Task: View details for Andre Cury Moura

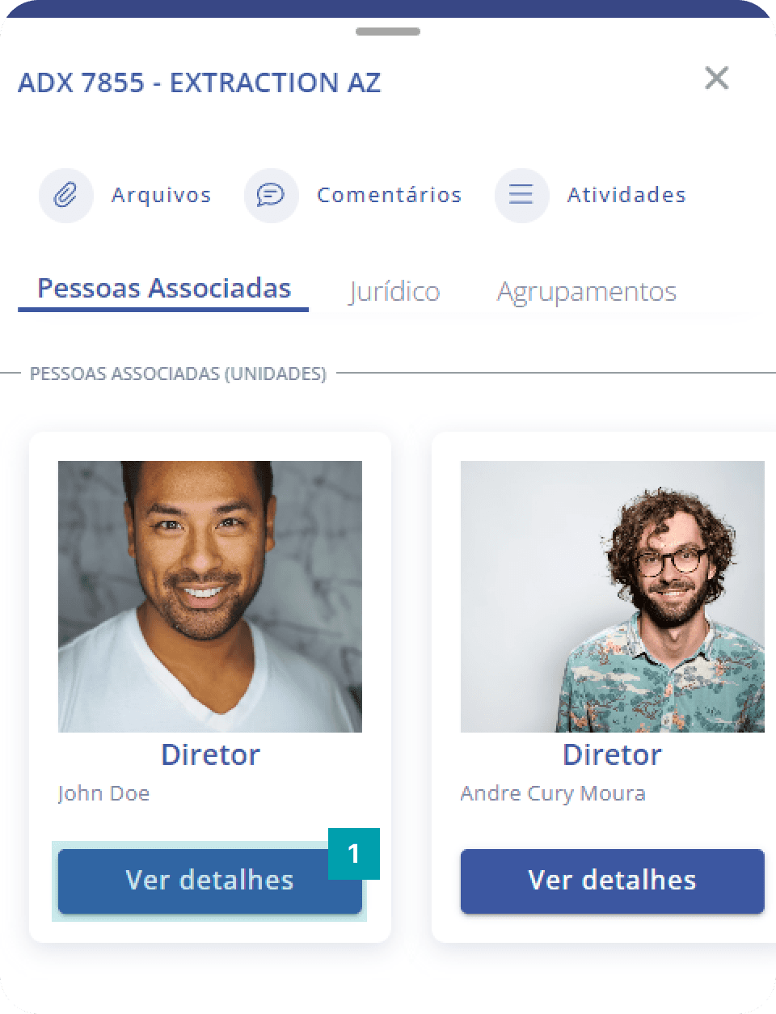Action: click(x=612, y=881)
